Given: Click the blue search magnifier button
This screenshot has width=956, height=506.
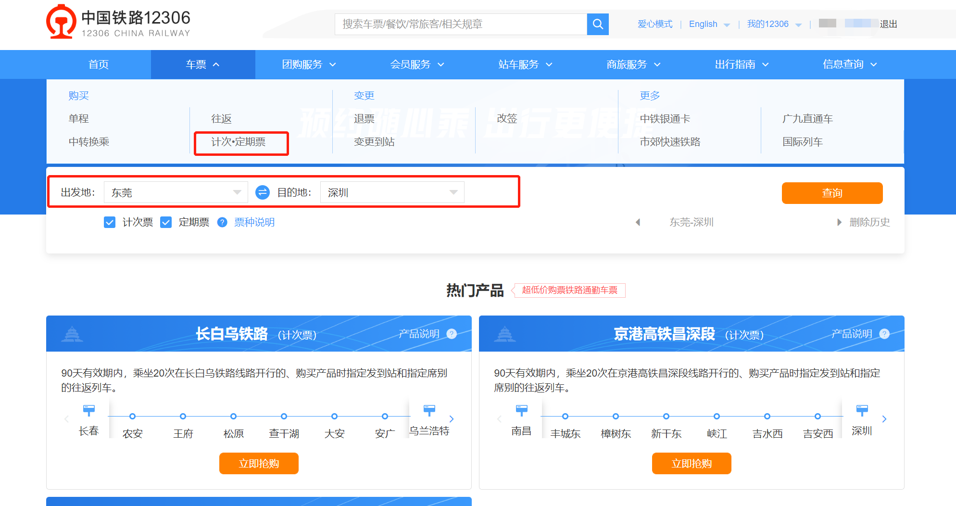Looking at the screenshot, I should tap(598, 24).
